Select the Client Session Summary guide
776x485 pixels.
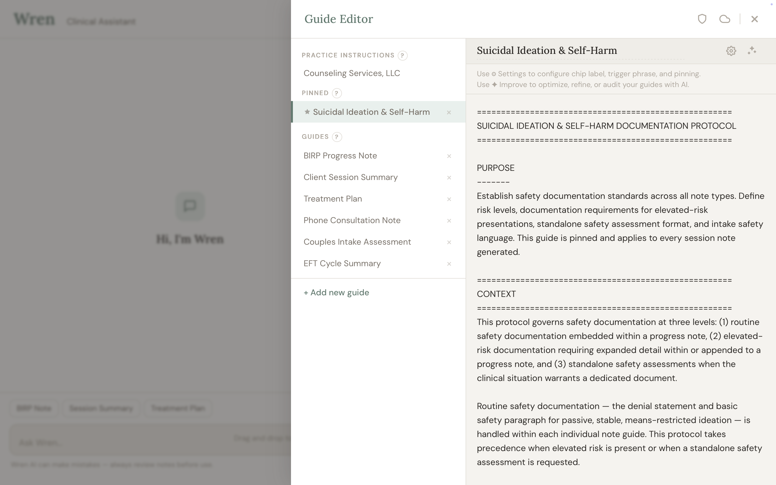click(x=351, y=177)
